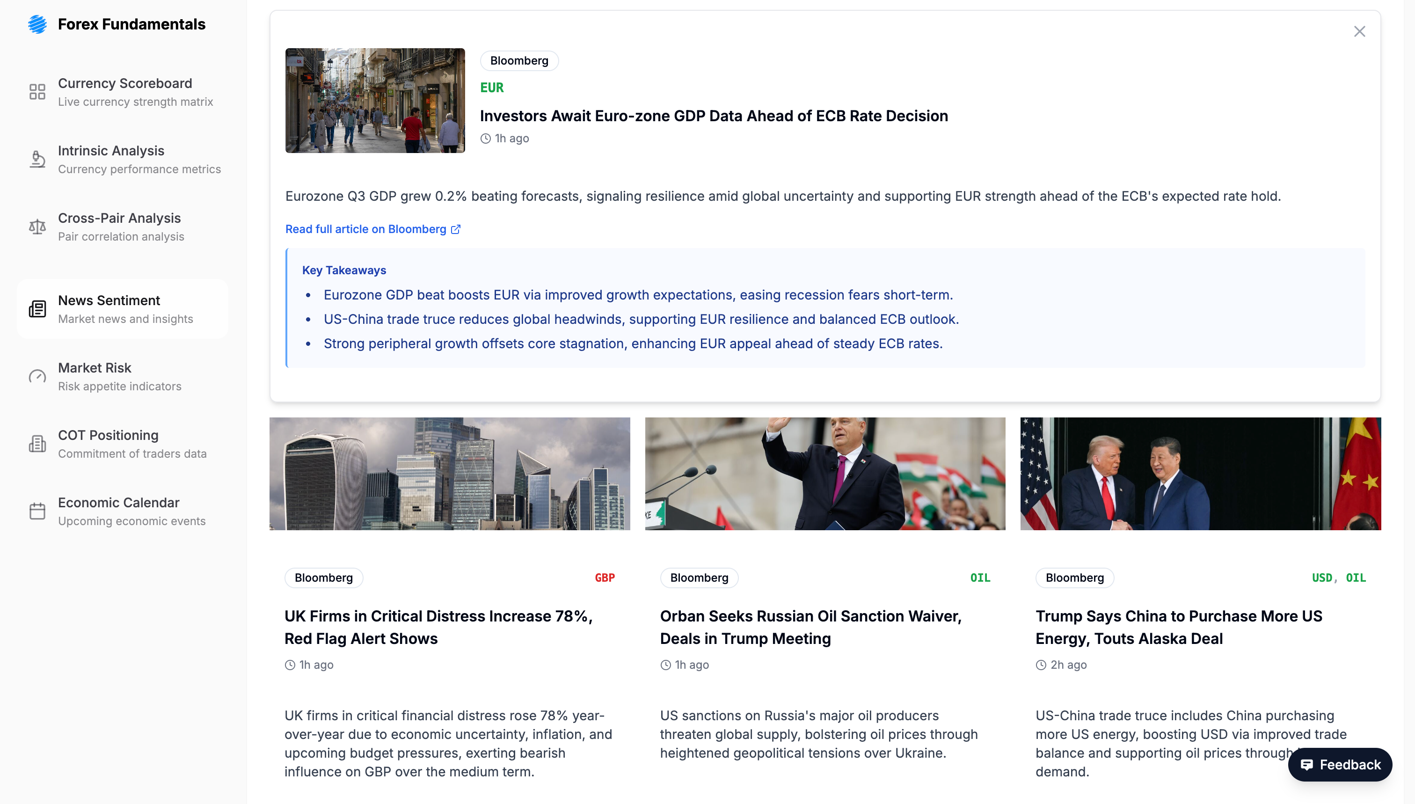This screenshot has height=804, width=1415.
Task: Click the COT Positioning documents icon
Action: click(x=37, y=443)
